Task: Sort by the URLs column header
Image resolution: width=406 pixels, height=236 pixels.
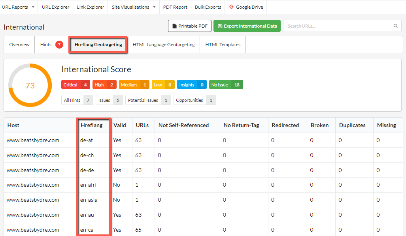Action: click(x=142, y=125)
